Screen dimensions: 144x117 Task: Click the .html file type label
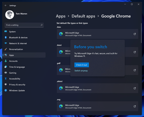point(59,45)
